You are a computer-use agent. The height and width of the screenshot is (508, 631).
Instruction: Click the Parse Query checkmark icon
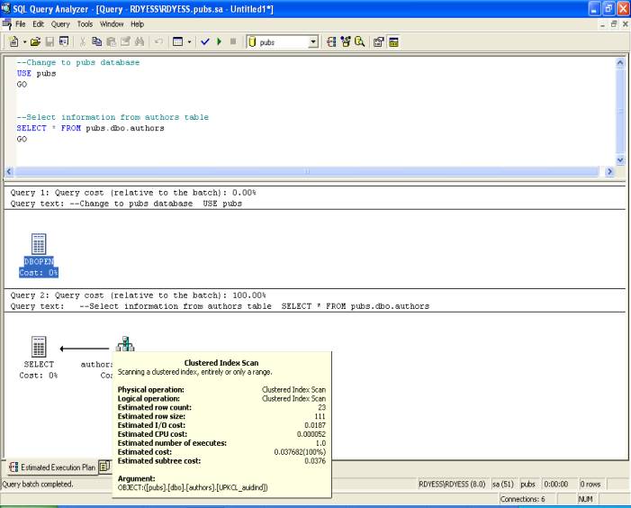point(204,41)
